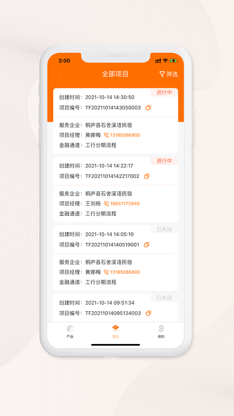Call number 18657172949
234x416 pixels.
125,204
